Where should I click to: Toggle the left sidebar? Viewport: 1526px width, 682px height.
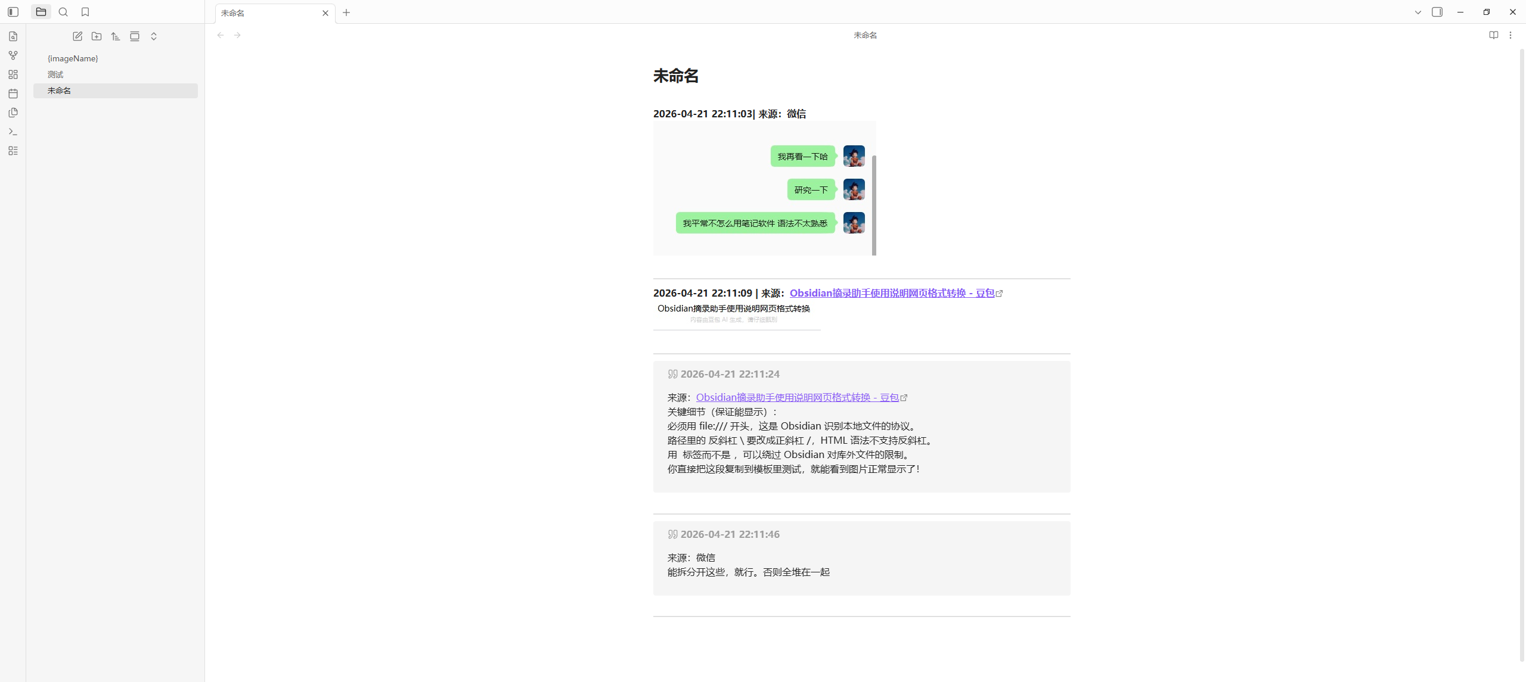tap(13, 12)
